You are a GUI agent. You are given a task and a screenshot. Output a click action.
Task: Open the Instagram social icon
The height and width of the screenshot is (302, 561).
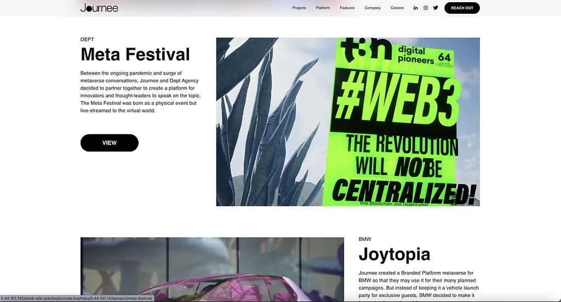426,8
